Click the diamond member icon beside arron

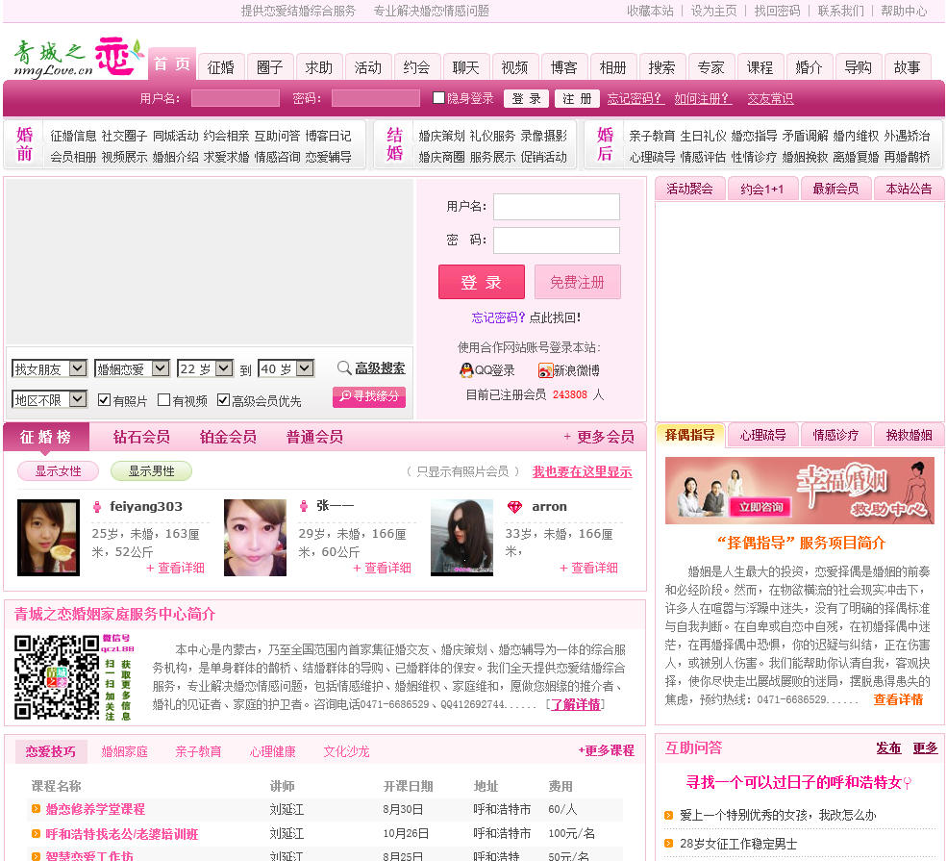click(514, 507)
